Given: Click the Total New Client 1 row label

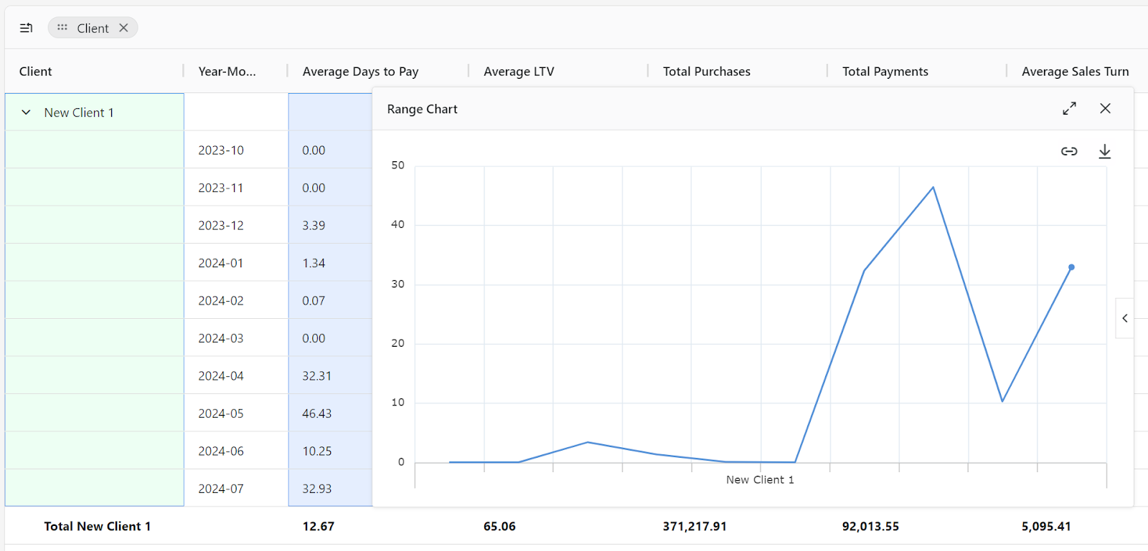Looking at the screenshot, I should [x=98, y=526].
